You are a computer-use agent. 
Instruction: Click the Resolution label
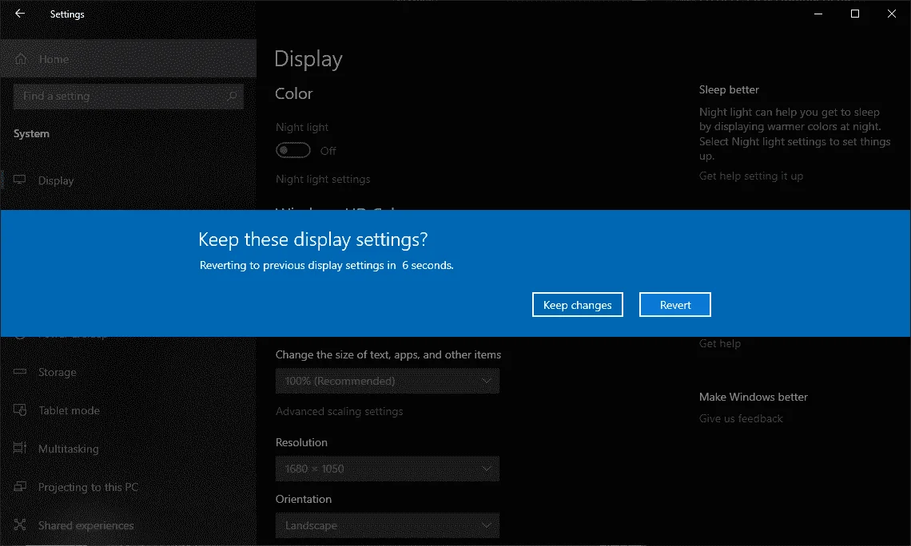pyautogui.click(x=301, y=442)
